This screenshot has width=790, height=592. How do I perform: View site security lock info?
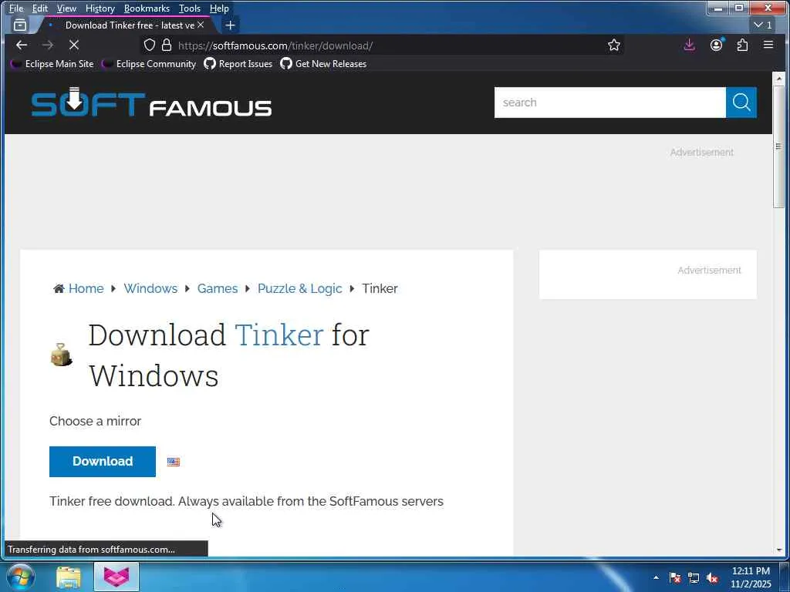click(167, 45)
